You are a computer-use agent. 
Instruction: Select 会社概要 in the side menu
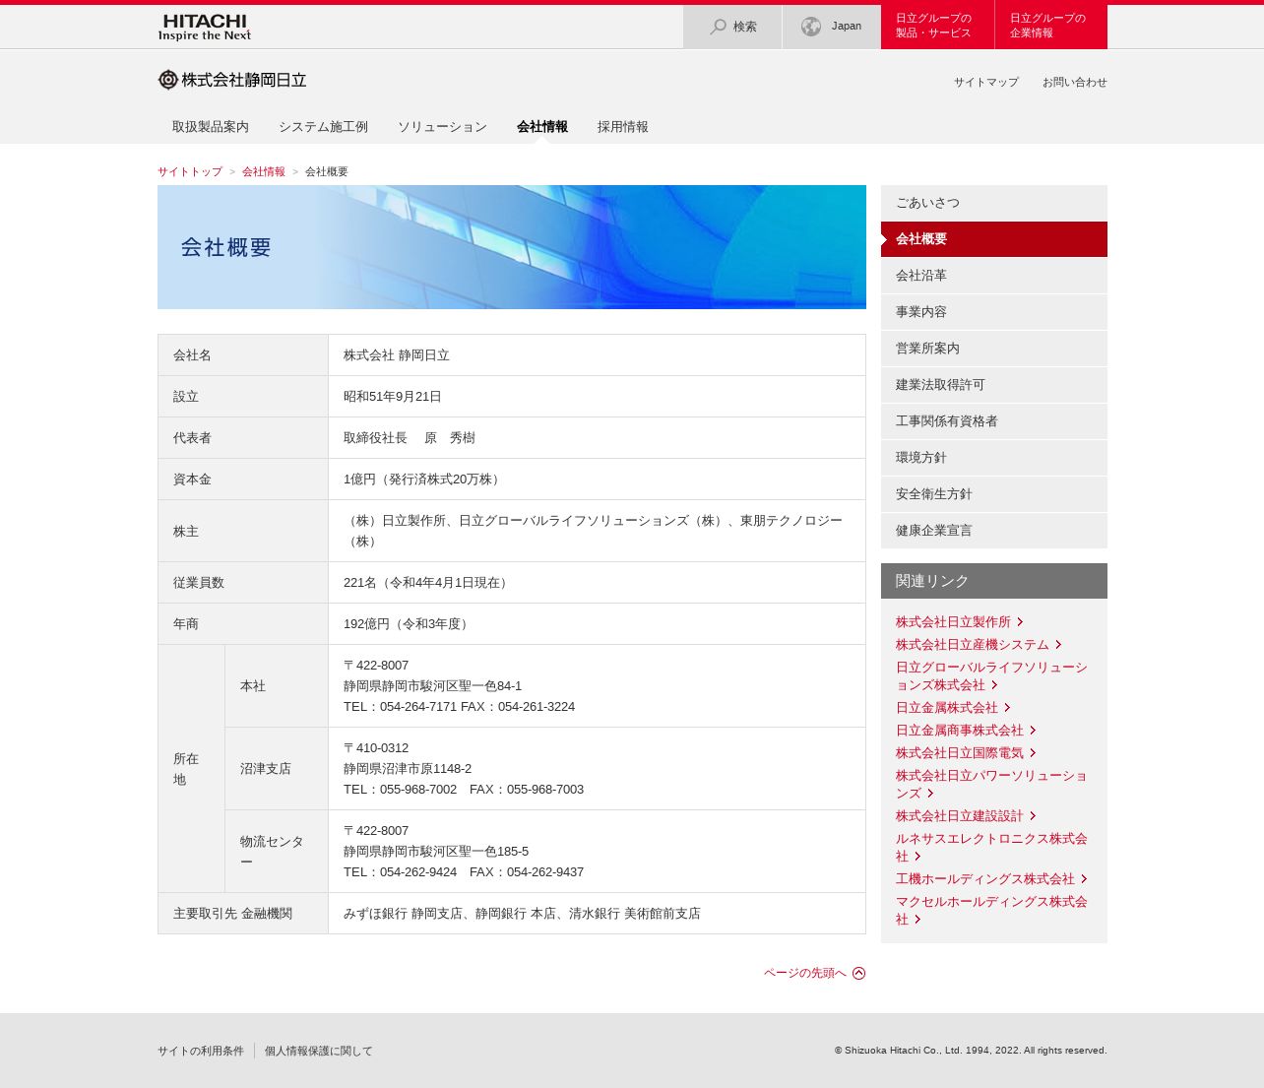point(994,239)
